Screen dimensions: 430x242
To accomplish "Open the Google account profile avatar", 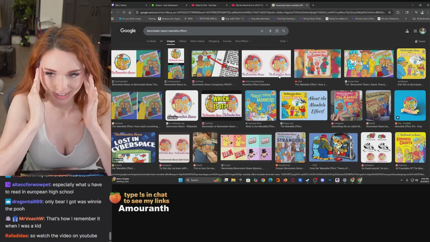I will [x=423, y=31].
